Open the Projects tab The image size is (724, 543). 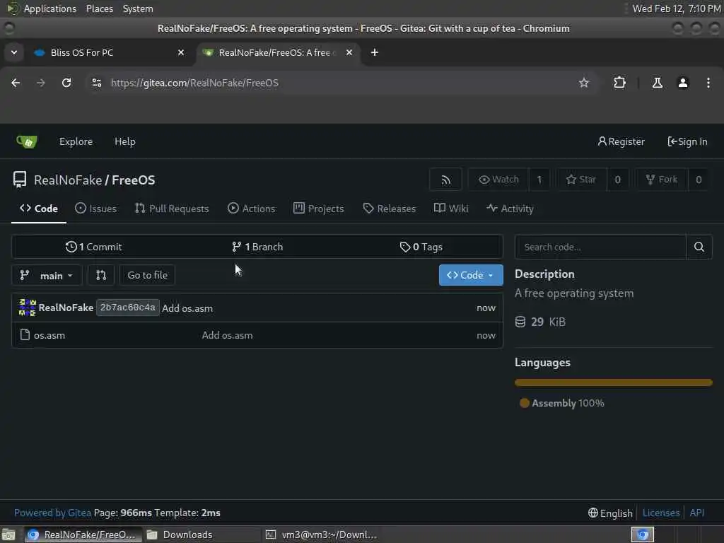point(319,209)
